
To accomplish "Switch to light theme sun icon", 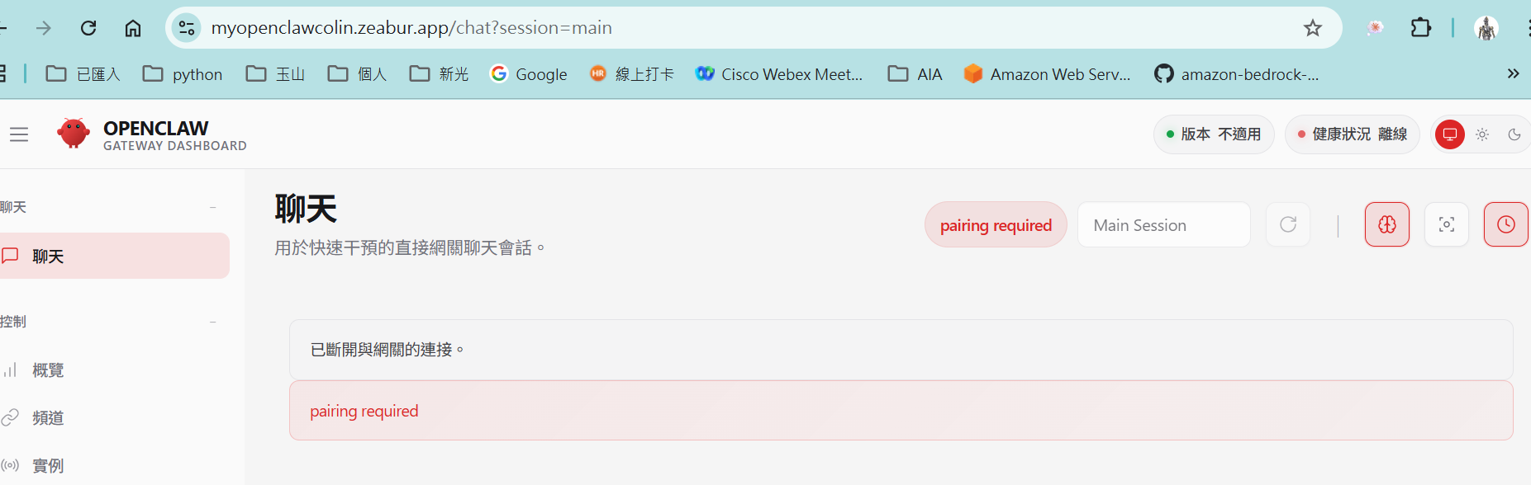I will pyautogui.click(x=1482, y=134).
